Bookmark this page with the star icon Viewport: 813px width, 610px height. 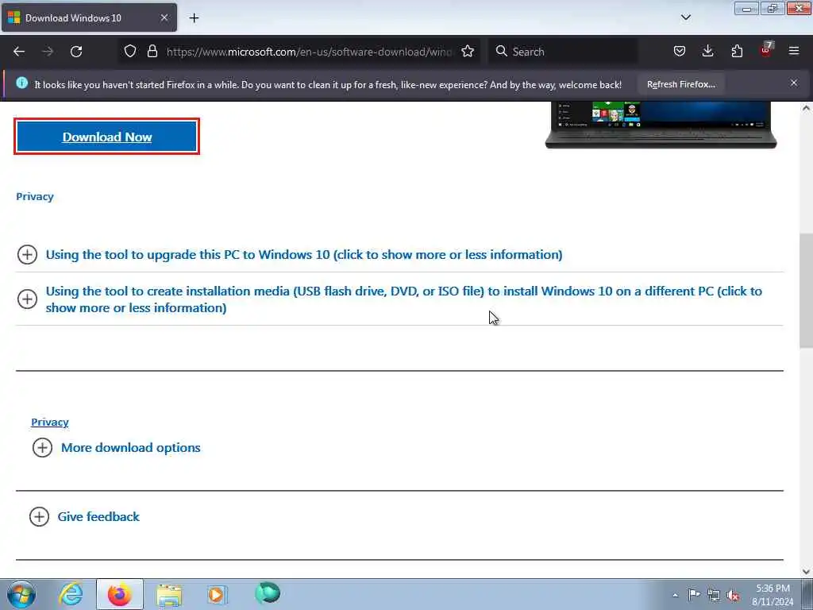468,51
